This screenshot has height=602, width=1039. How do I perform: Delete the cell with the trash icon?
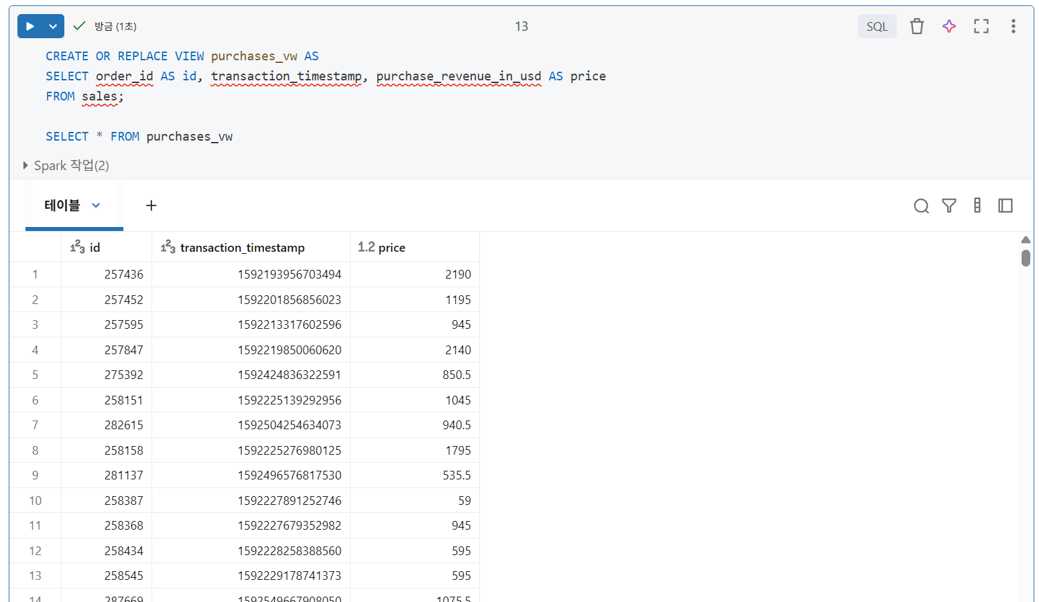click(x=917, y=26)
